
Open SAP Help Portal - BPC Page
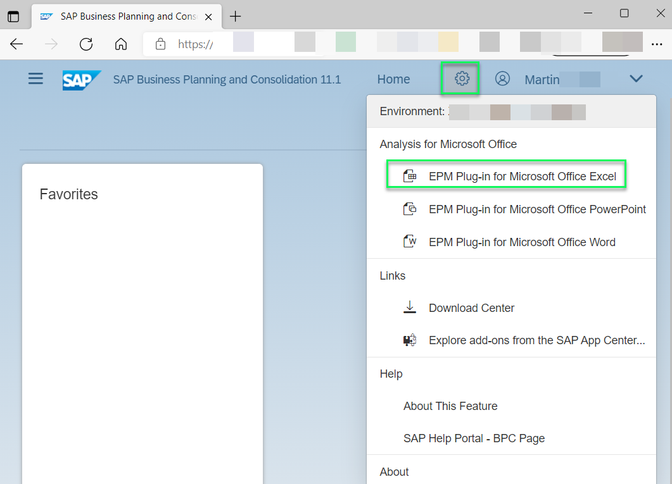tap(474, 438)
